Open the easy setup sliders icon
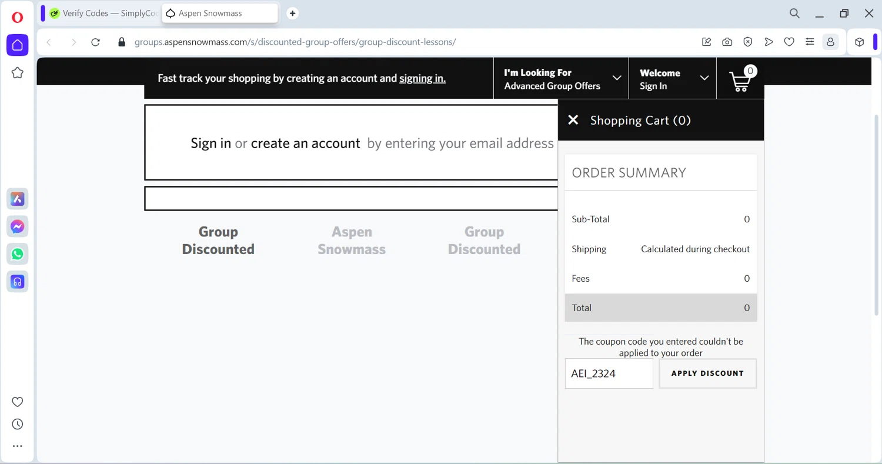 [810, 42]
